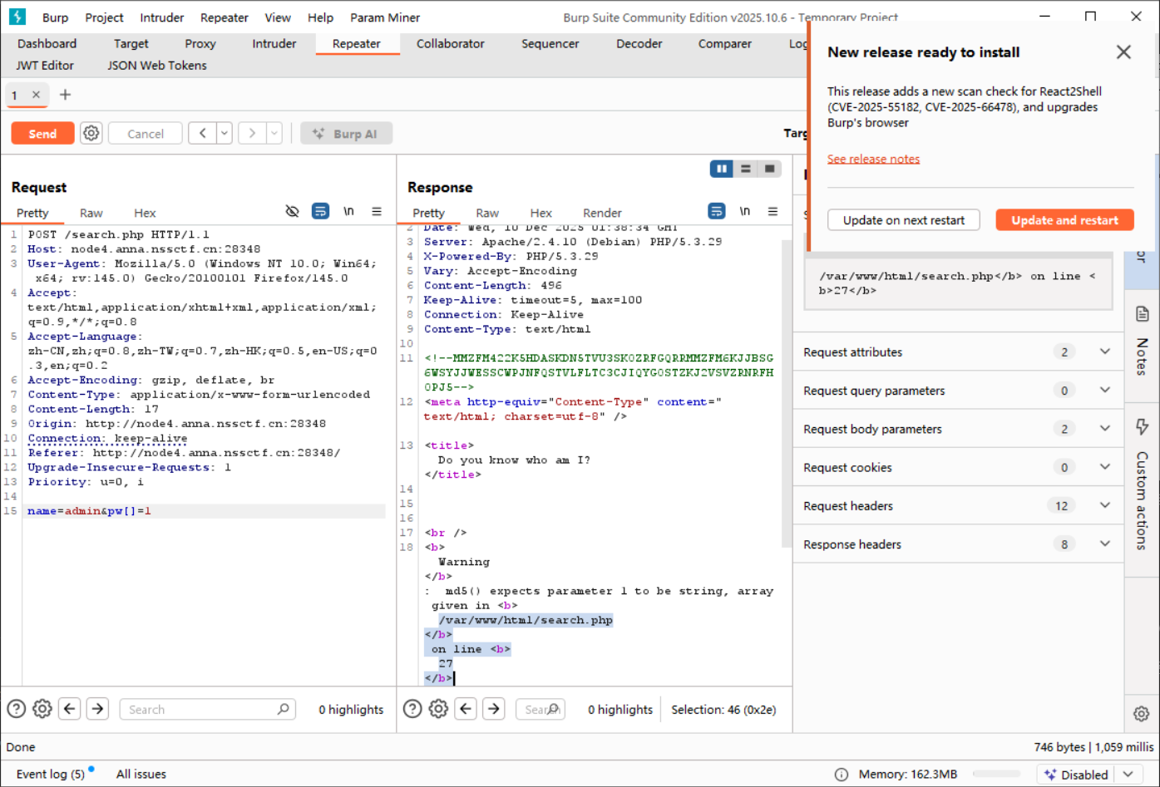
Task: Toggle word wrap icon in Request panel
Action: [320, 212]
